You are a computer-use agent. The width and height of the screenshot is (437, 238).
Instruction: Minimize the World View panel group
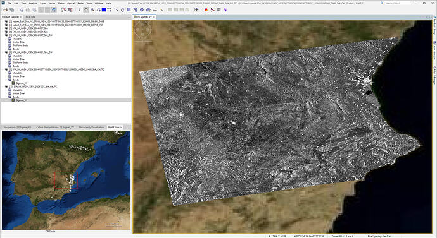129,127
